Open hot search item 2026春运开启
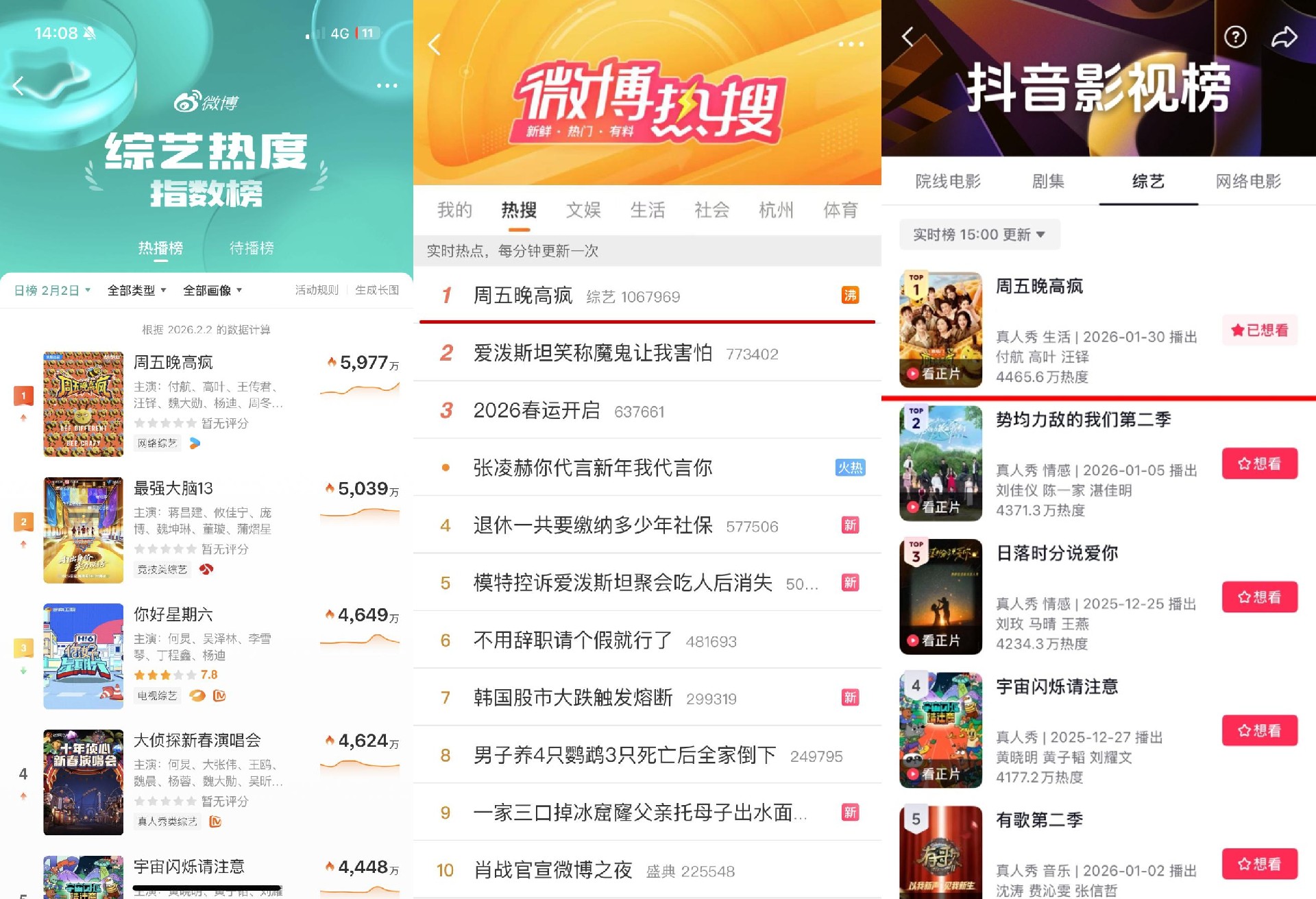 click(x=537, y=411)
